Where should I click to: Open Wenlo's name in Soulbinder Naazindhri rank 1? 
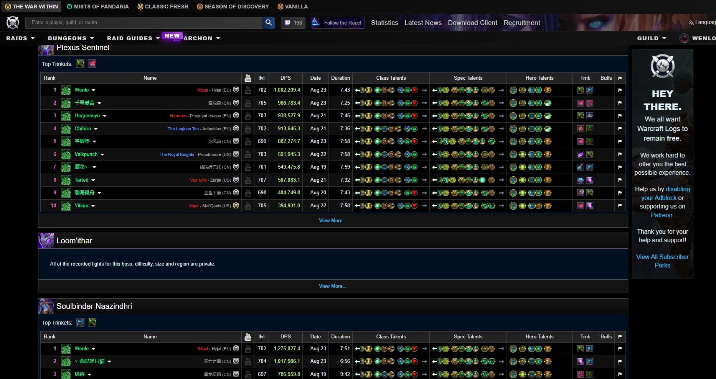81,349
